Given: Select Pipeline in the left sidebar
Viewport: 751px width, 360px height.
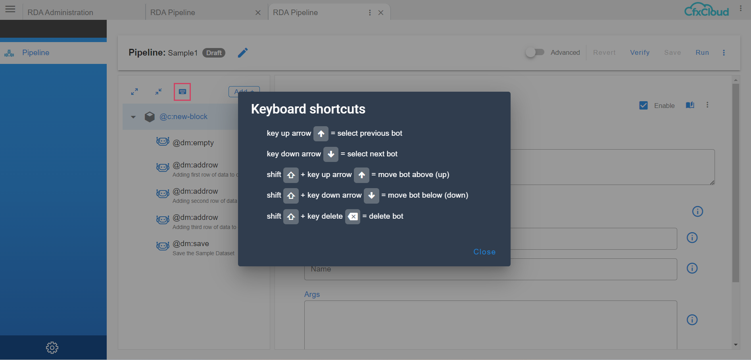Looking at the screenshot, I should [35, 52].
